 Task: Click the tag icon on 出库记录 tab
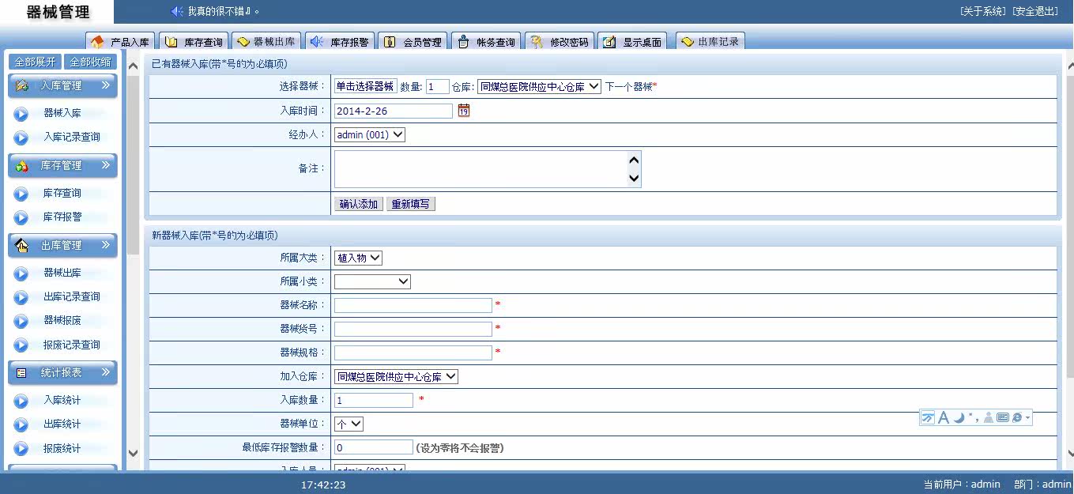(x=688, y=41)
